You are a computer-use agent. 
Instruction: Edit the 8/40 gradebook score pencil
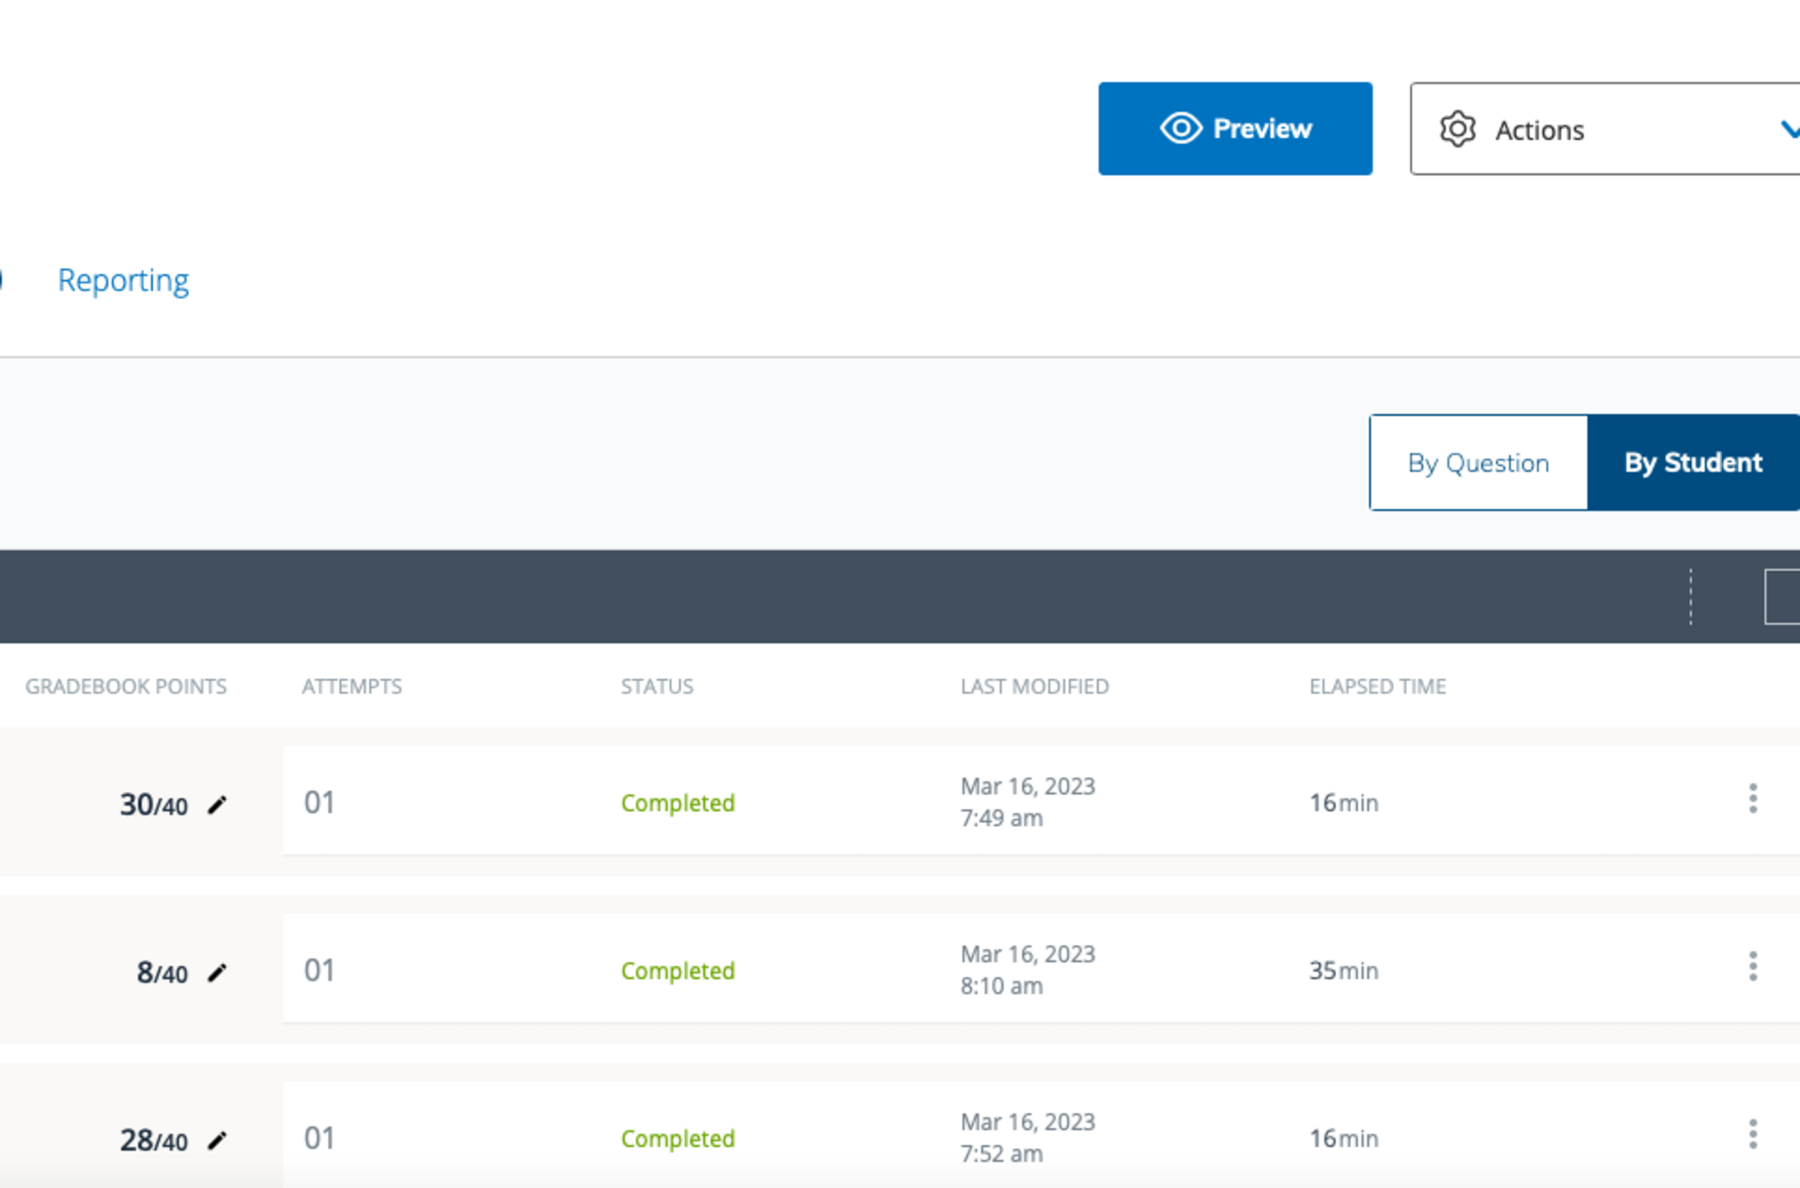tap(217, 973)
